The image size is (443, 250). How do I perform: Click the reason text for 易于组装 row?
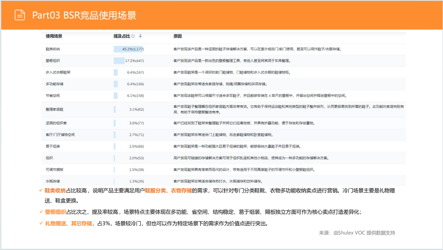pos(237,146)
